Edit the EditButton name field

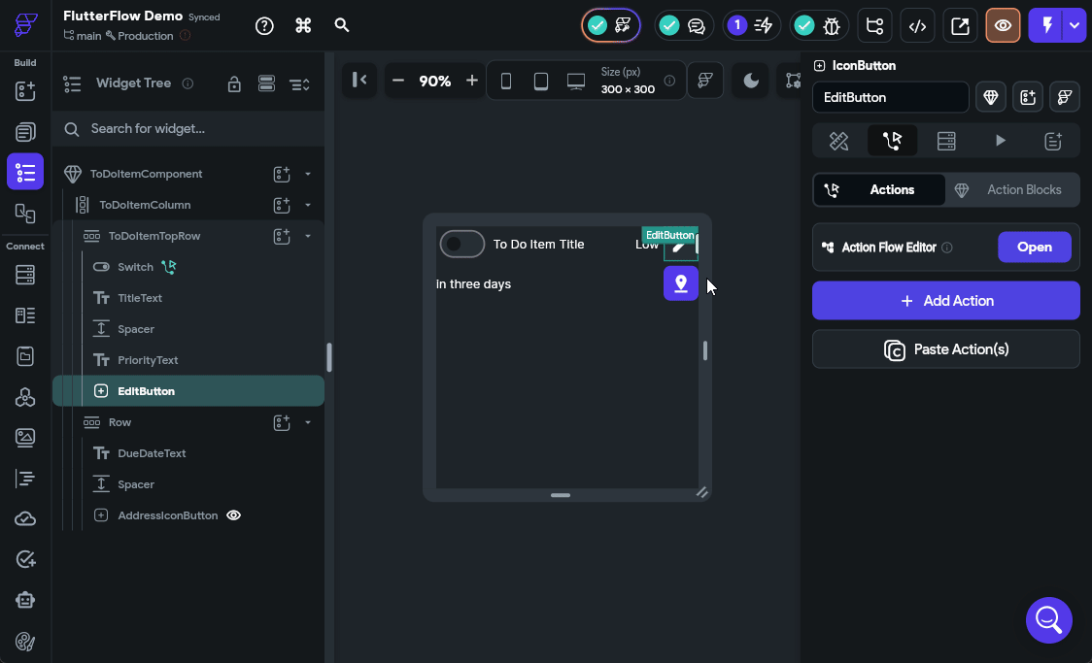click(x=891, y=97)
